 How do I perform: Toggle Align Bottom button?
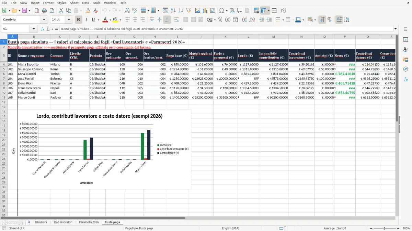tap(167, 20)
